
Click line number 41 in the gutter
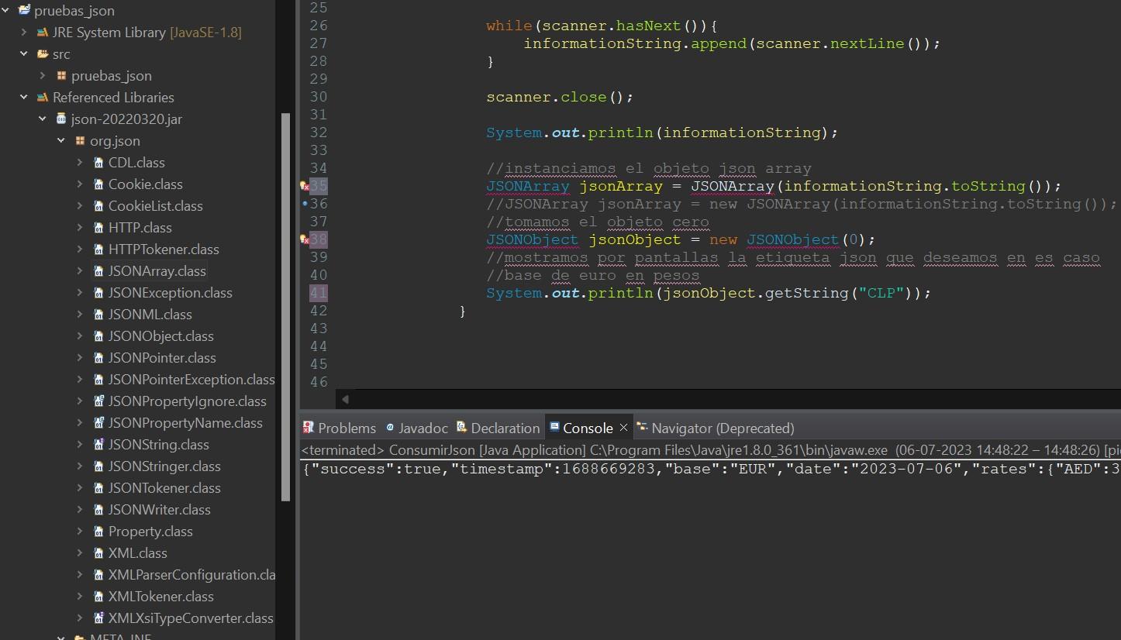[x=318, y=293]
